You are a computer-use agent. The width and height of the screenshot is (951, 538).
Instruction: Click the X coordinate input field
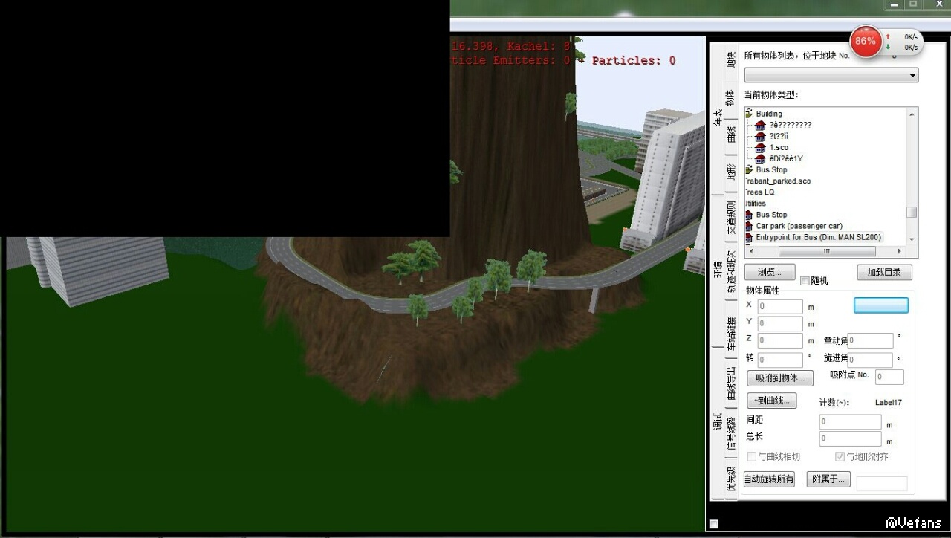(780, 306)
